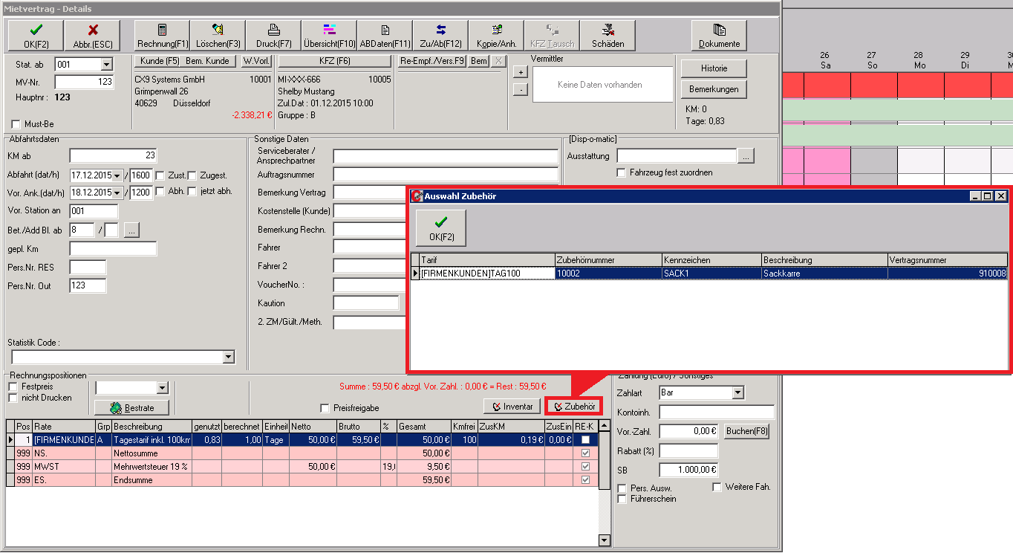The width and height of the screenshot is (1013, 553).
Task: Click the X next to Bem button
Action: [x=499, y=61]
